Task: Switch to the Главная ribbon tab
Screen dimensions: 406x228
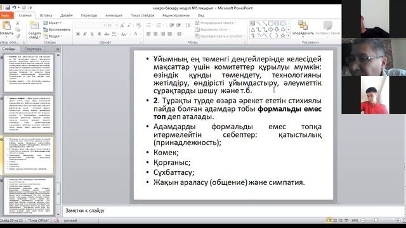Action: (x=25, y=15)
